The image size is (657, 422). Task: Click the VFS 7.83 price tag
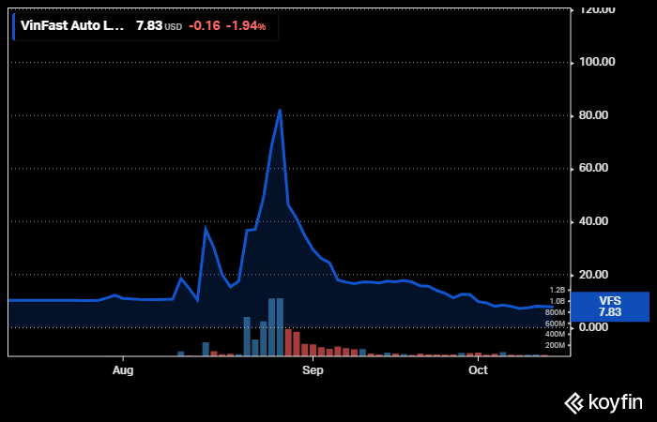[609, 307]
